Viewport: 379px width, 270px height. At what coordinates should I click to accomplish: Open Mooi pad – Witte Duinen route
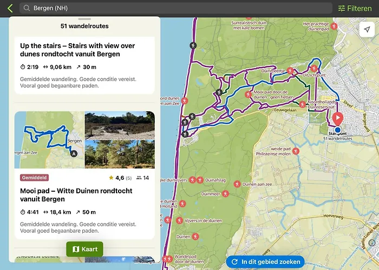[x=76, y=195]
